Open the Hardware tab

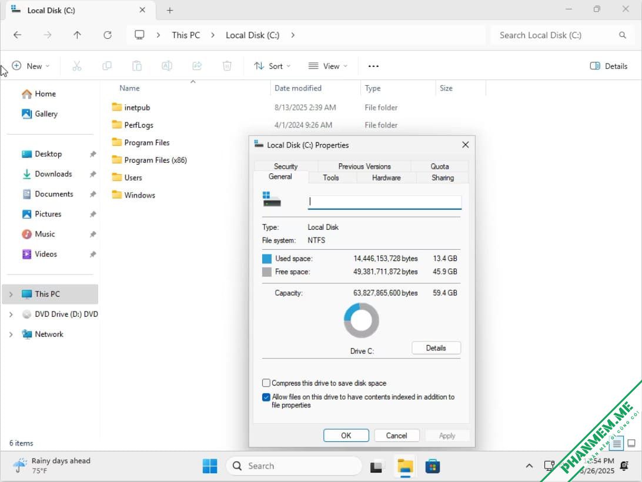click(x=386, y=178)
